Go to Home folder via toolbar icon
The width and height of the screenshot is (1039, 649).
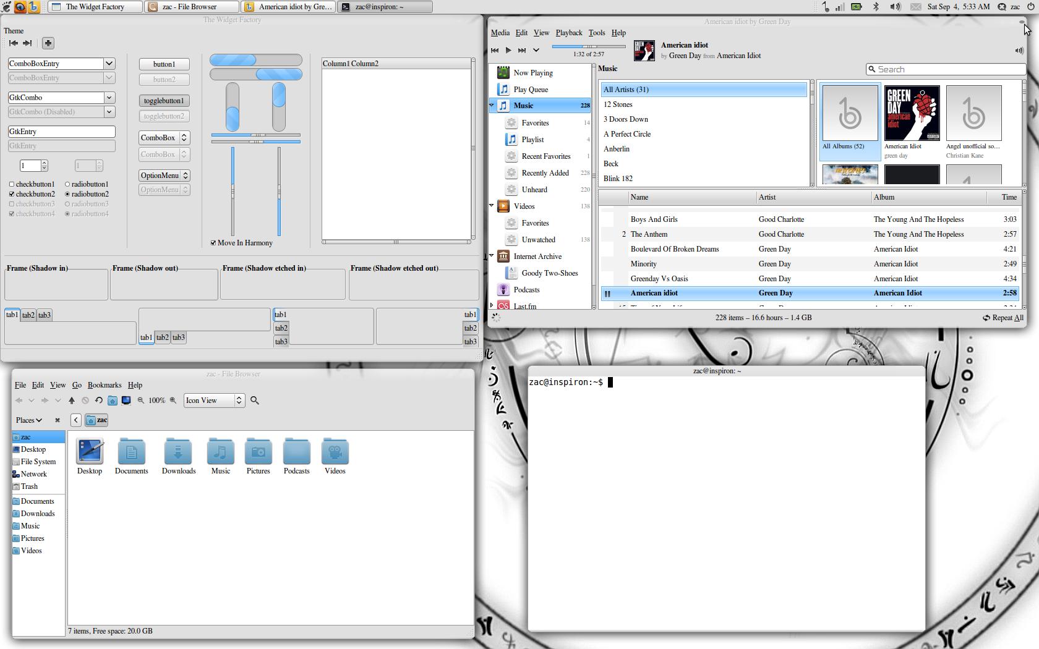(113, 401)
